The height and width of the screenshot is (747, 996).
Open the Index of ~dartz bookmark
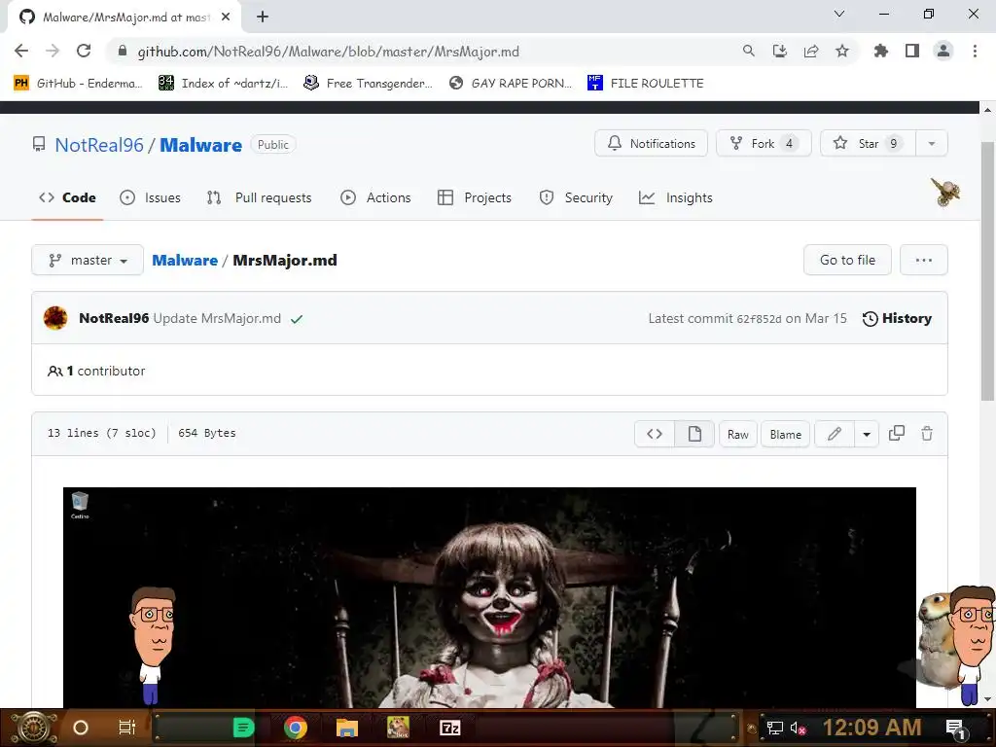coord(223,84)
